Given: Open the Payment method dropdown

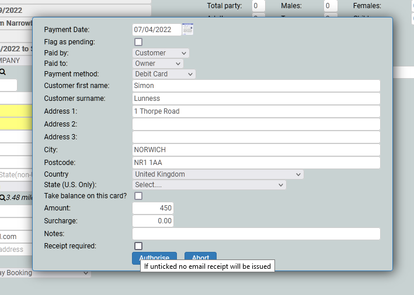Looking at the screenshot, I should point(164,74).
